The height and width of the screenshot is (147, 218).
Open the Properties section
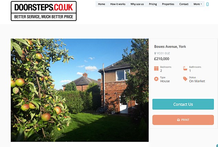click(168, 4)
